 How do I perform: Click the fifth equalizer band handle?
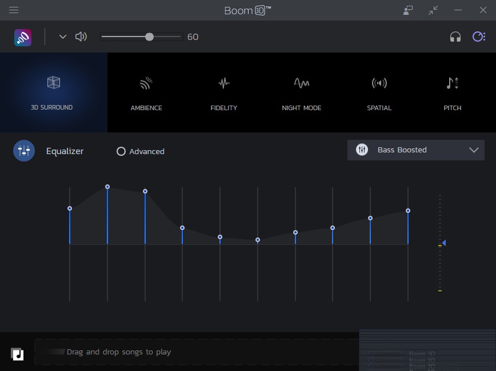tap(220, 237)
